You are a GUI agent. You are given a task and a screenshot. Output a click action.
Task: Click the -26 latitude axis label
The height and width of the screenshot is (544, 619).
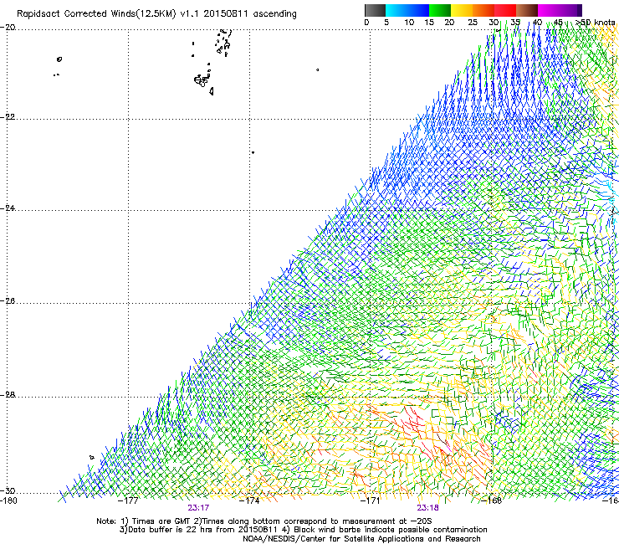[8, 301]
